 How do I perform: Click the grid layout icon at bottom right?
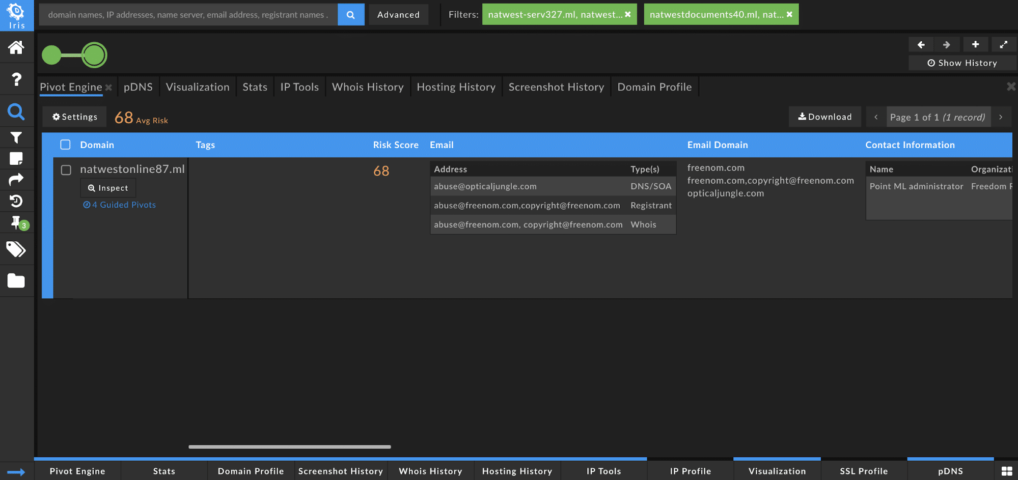coord(1007,471)
